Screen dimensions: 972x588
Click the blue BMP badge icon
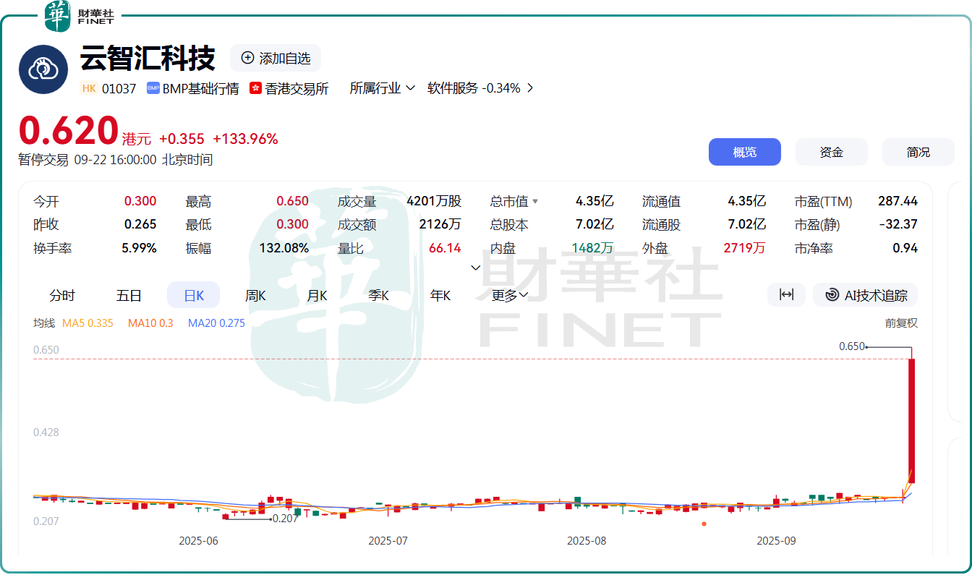click(153, 88)
